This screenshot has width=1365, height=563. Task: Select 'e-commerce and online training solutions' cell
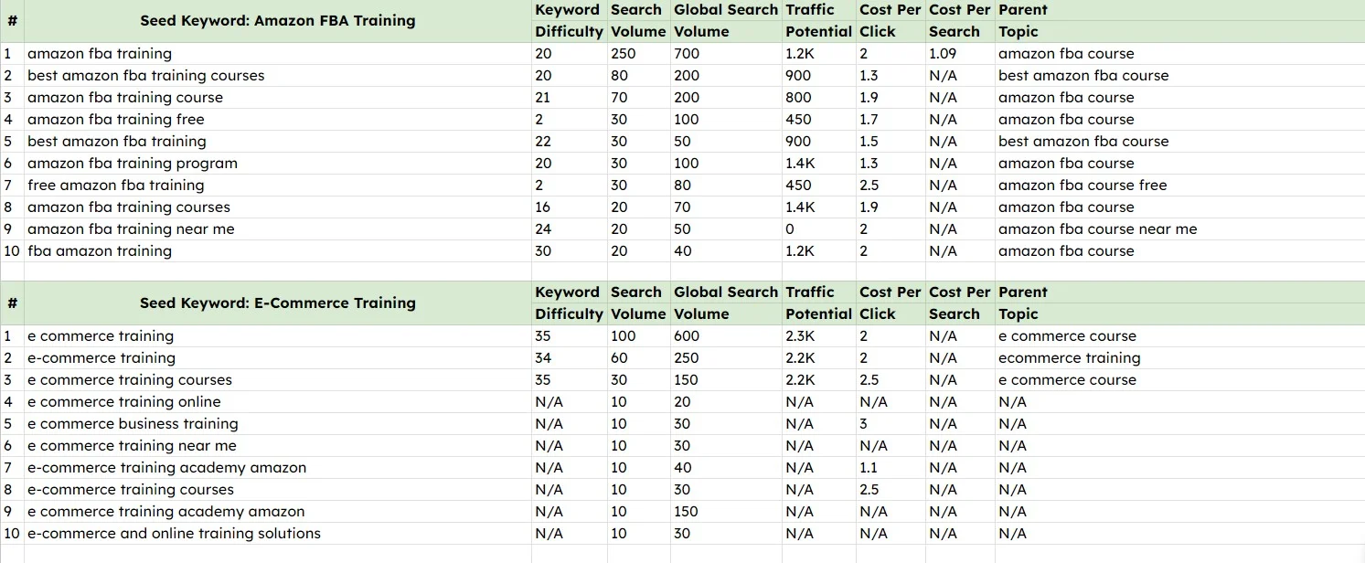pyautogui.click(x=278, y=534)
